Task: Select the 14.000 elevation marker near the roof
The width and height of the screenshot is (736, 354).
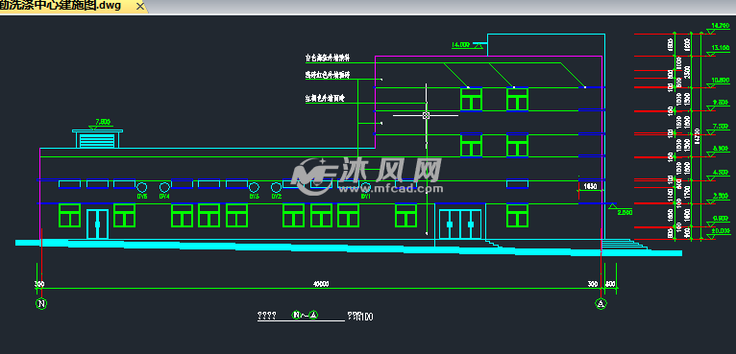Action: click(x=468, y=45)
